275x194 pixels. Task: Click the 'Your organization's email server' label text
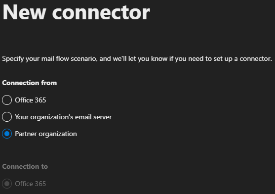63,117
